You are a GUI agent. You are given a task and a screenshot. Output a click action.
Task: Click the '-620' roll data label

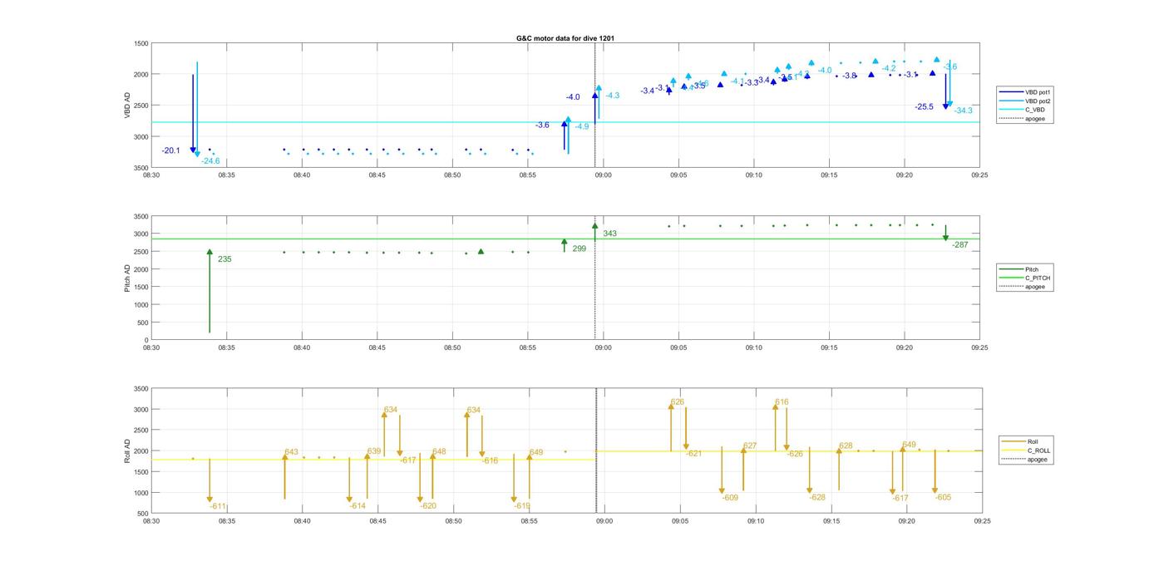(x=428, y=506)
